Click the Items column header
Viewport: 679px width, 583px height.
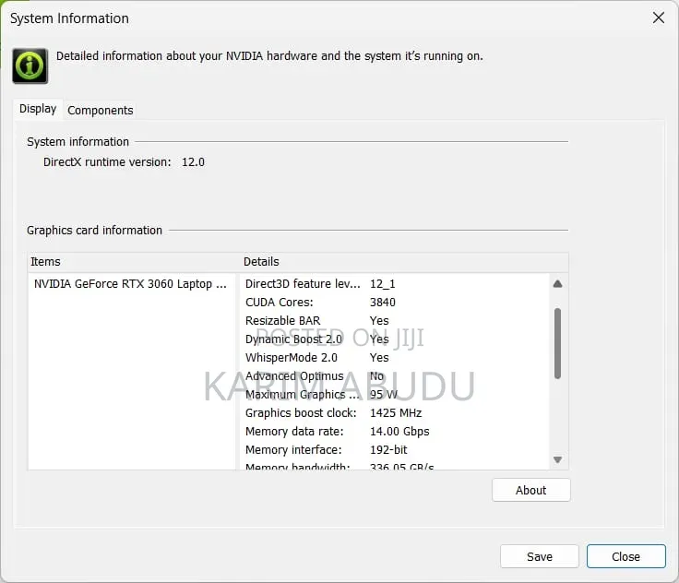click(133, 262)
